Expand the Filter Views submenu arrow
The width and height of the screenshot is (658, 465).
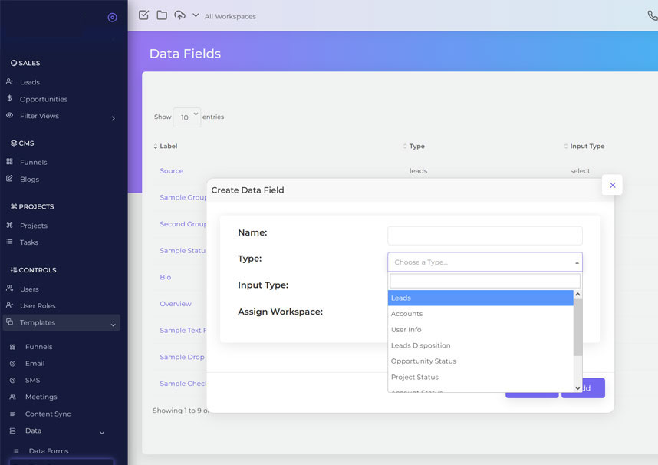[x=113, y=118]
